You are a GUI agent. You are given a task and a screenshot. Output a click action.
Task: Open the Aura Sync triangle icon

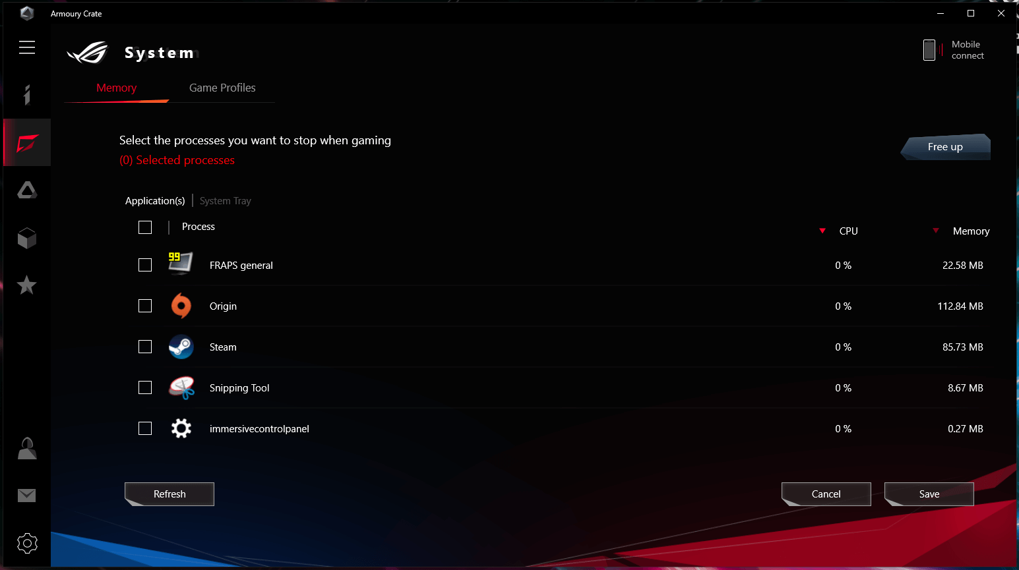[x=27, y=190]
